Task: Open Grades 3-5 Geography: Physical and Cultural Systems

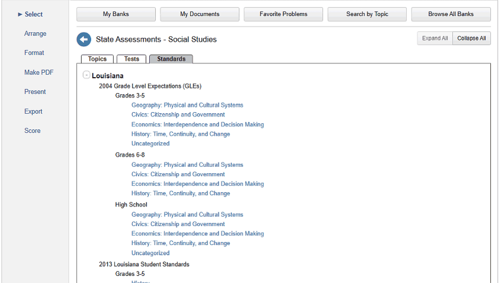Action: (x=187, y=105)
